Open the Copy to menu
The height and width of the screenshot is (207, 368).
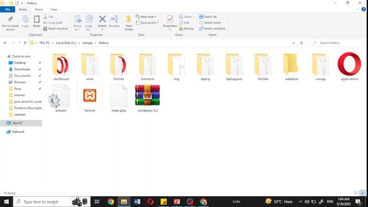[x=89, y=23]
